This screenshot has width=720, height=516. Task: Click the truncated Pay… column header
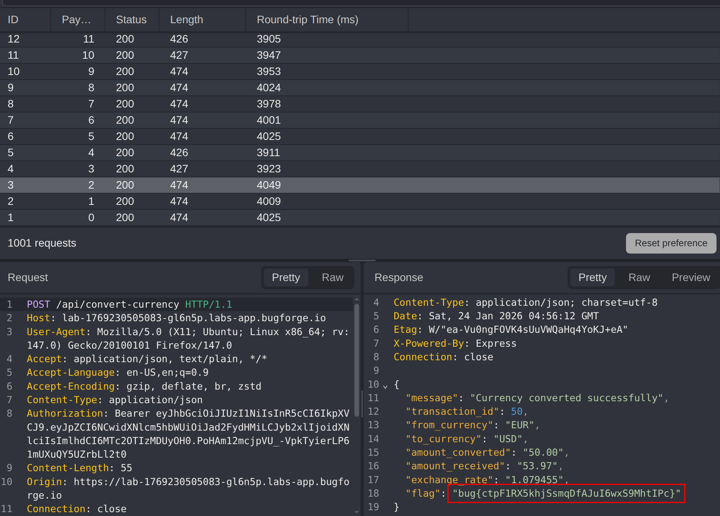pos(76,20)
